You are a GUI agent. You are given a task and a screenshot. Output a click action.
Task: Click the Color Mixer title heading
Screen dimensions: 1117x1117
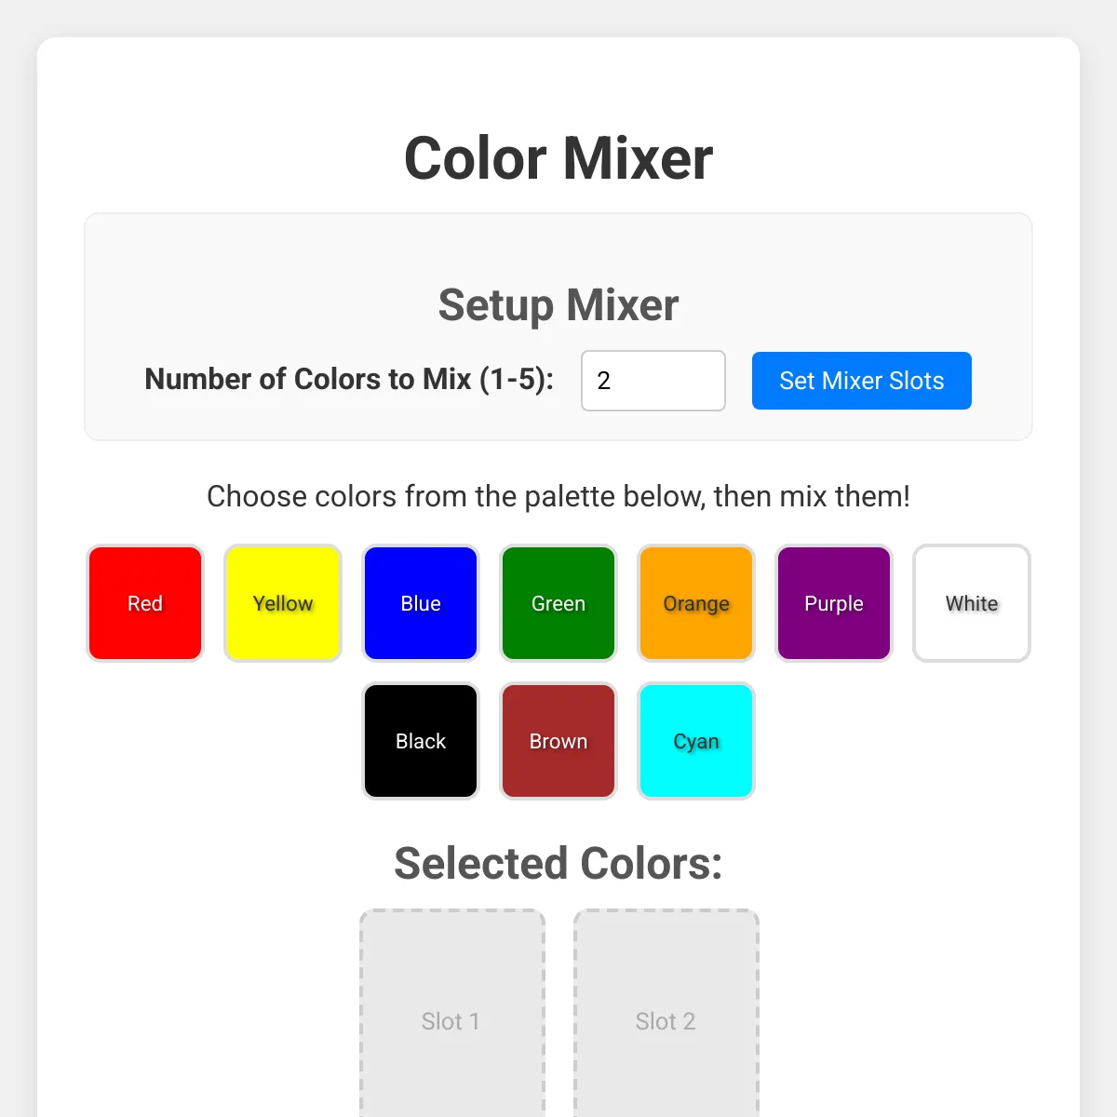(x=558, y=158)
